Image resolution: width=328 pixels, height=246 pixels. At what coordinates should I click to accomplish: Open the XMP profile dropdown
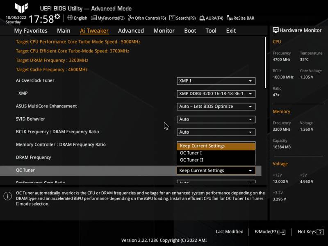click(x=216, y=94)
